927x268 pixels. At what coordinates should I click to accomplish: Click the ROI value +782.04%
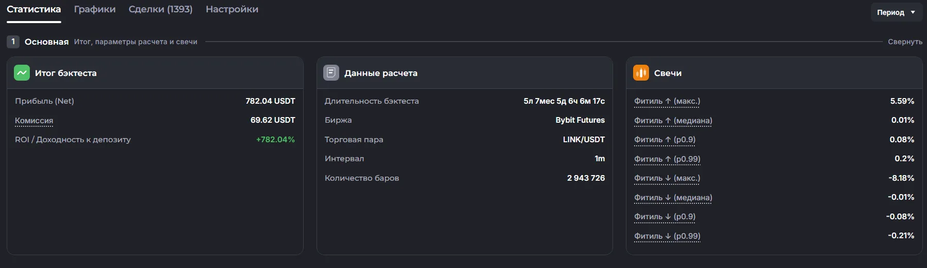(275, 140)
